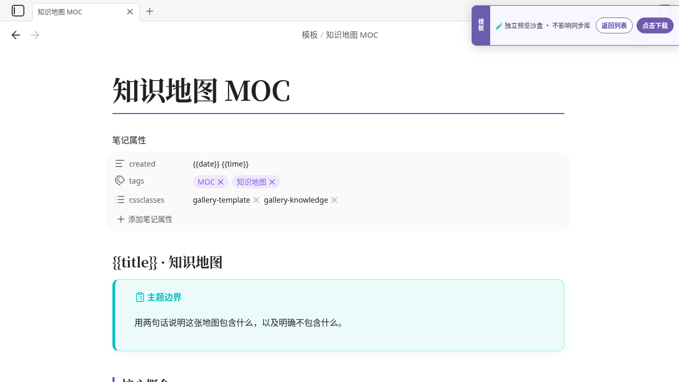Viewport: 679px width, 382px height.
Task: Click the 独立预览沙盒 banner text
Action: tap(543, 25)
